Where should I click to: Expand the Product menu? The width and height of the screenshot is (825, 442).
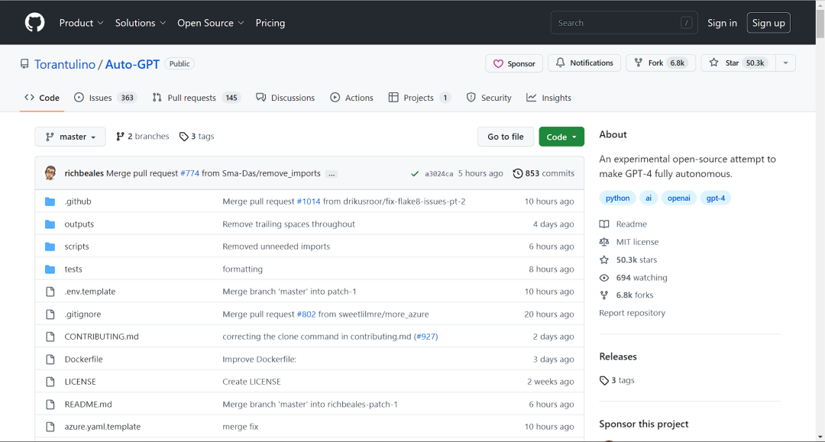[x=81, y=23]
